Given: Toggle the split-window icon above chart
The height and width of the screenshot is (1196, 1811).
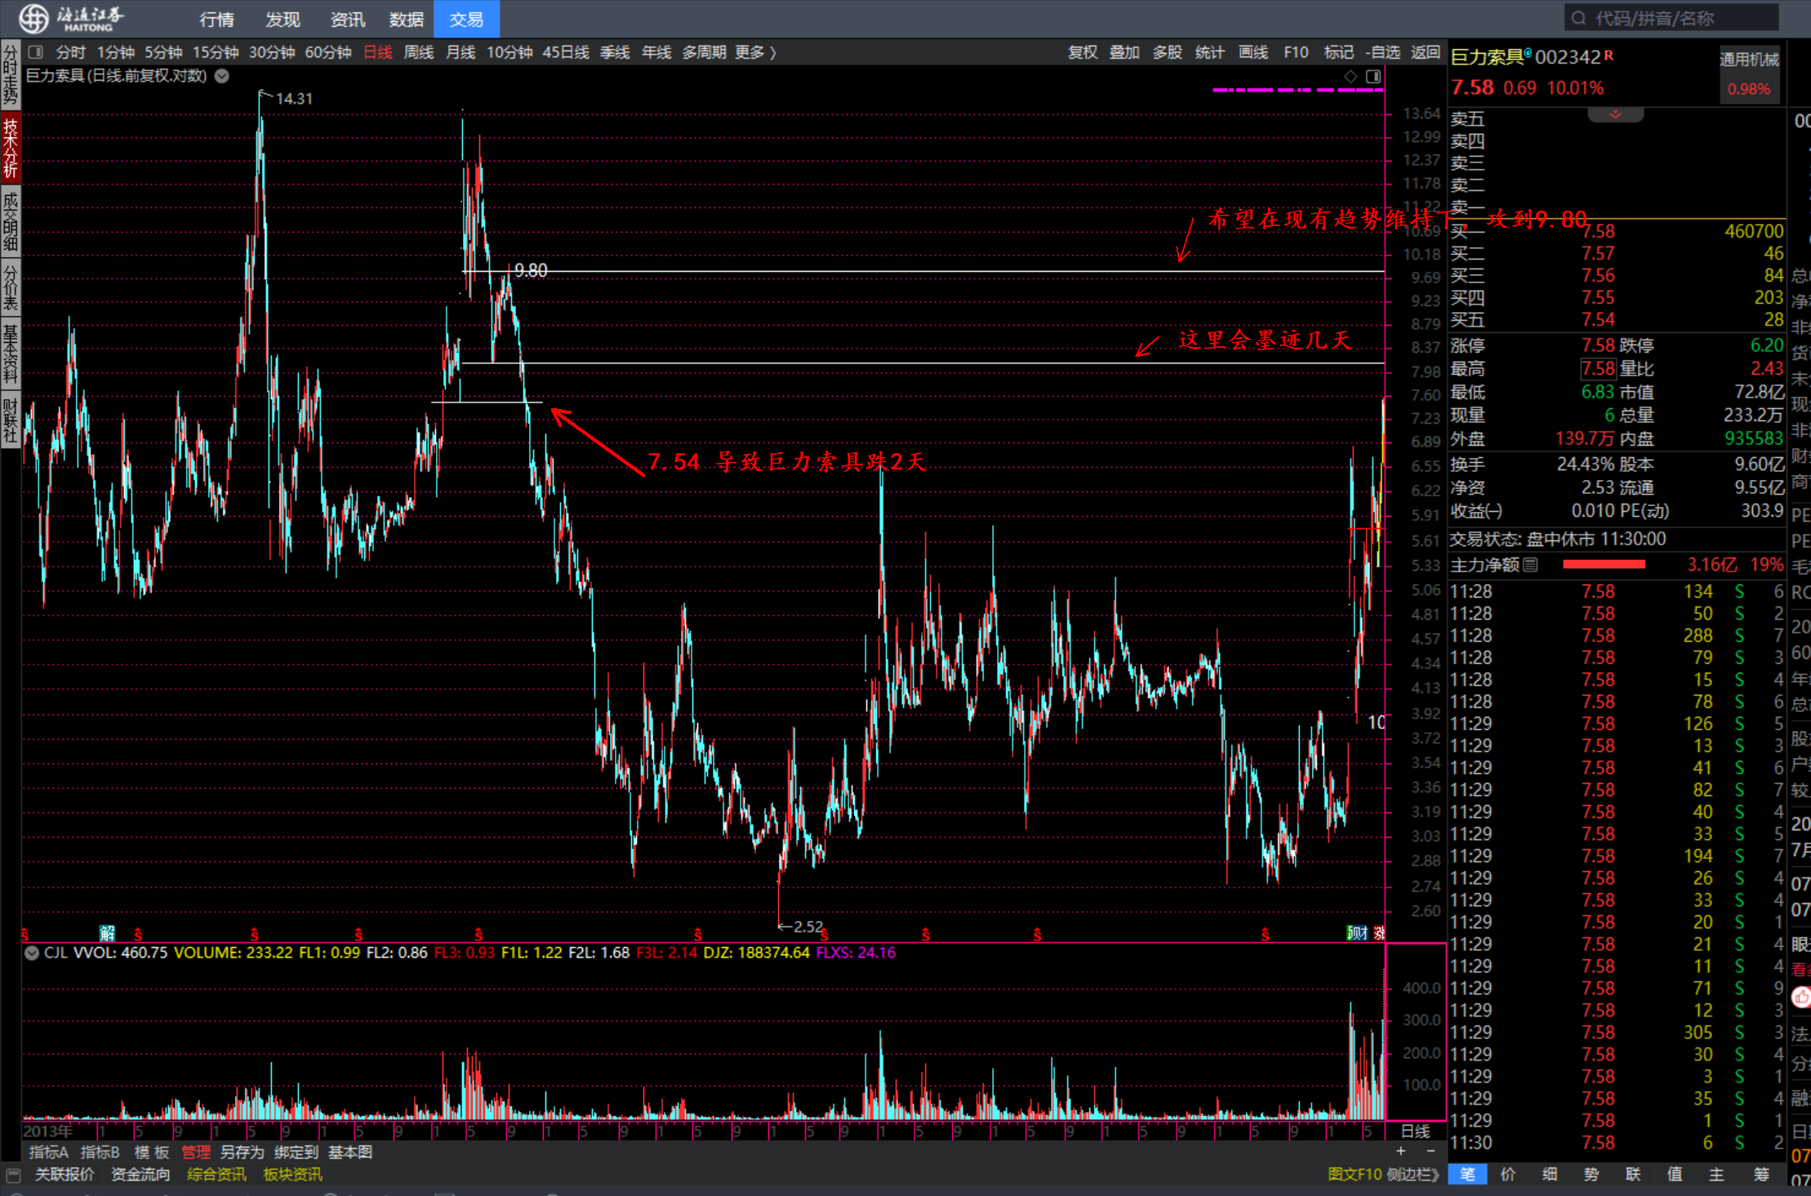Looking at the screenshot, I should coord(1373,76).
